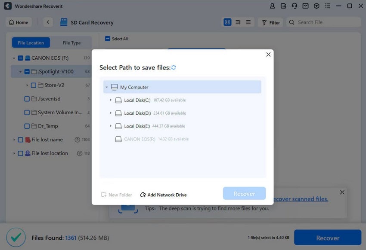Click the search magnifier icon

pos(292,22)
